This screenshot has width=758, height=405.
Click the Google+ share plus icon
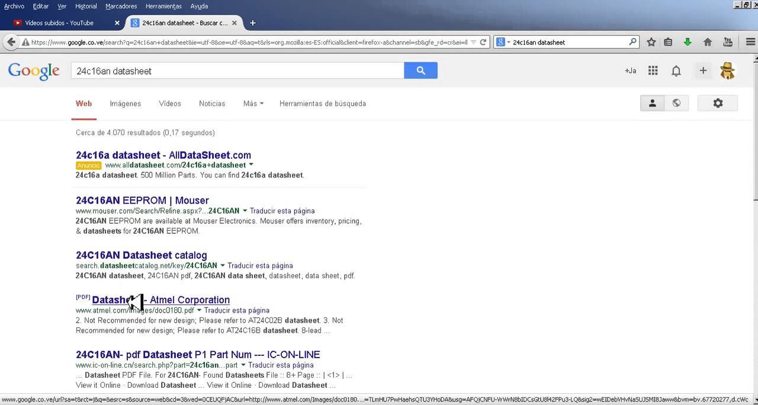point(703,70)
